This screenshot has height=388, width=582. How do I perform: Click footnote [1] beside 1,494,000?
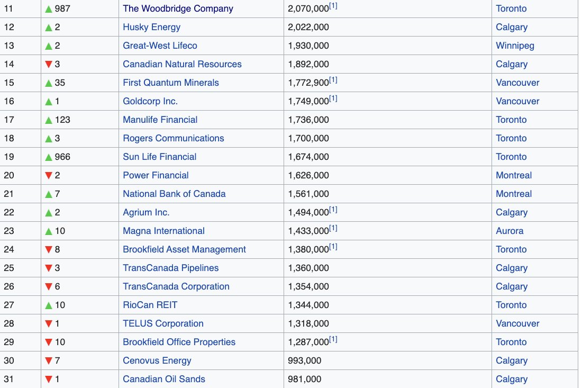tap(333, 210)
